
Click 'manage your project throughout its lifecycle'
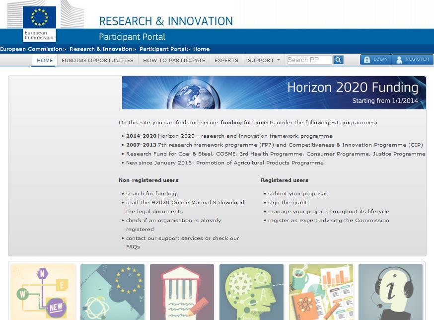(x=329, y=211)
